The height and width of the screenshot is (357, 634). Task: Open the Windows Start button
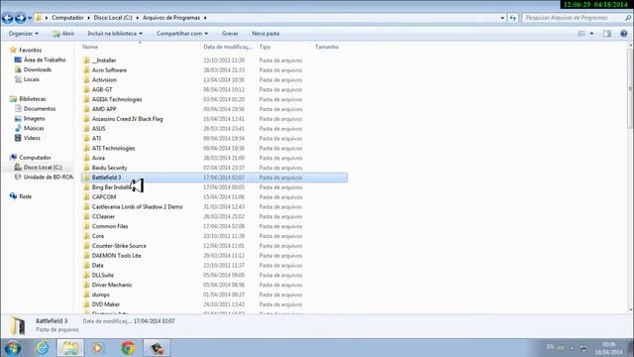[x=13, y=348]
